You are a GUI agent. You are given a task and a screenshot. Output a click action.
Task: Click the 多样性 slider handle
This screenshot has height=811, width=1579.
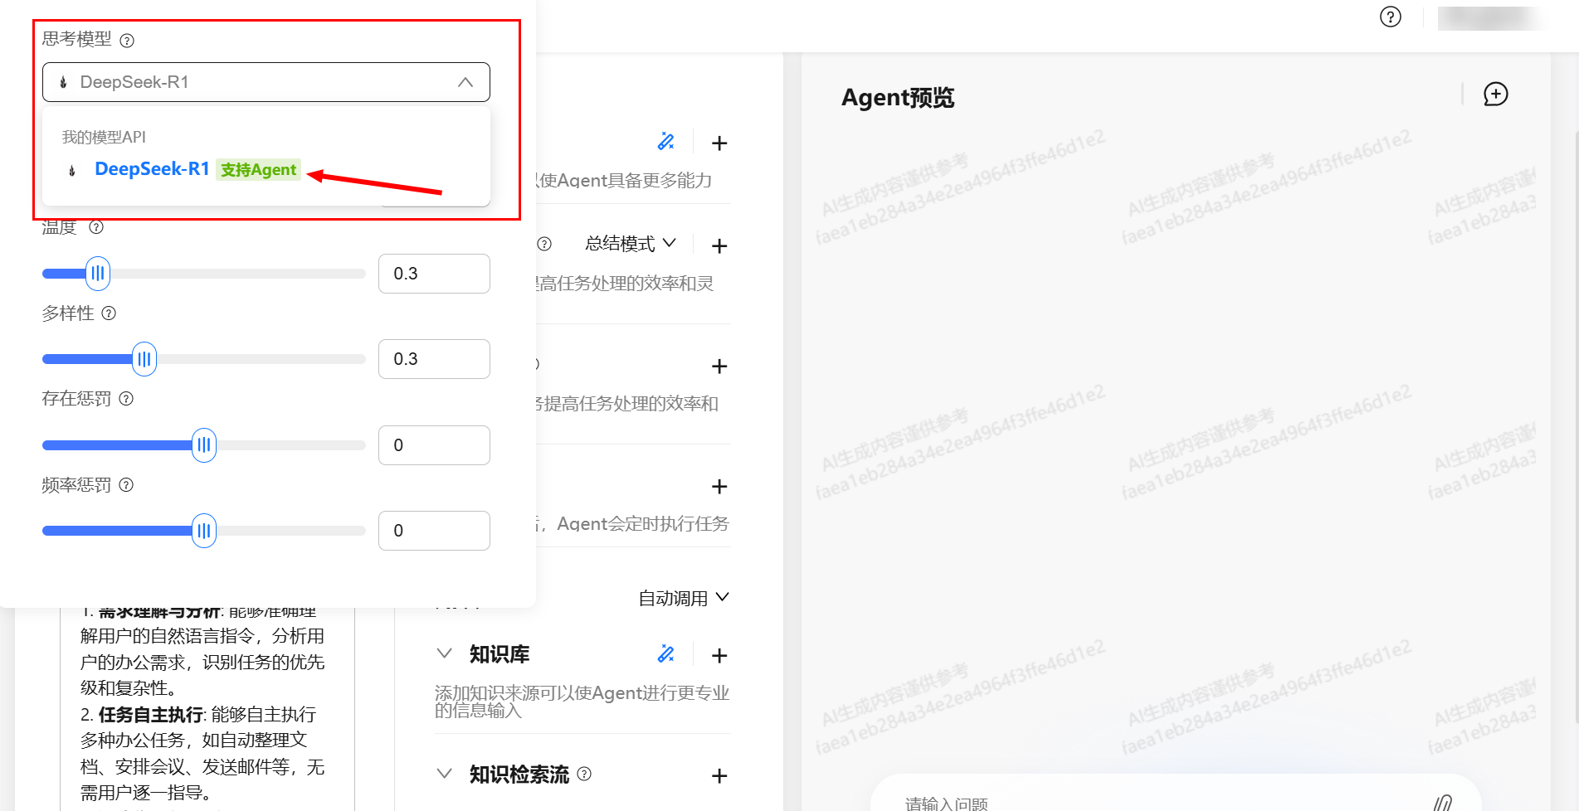click(144, 359)
